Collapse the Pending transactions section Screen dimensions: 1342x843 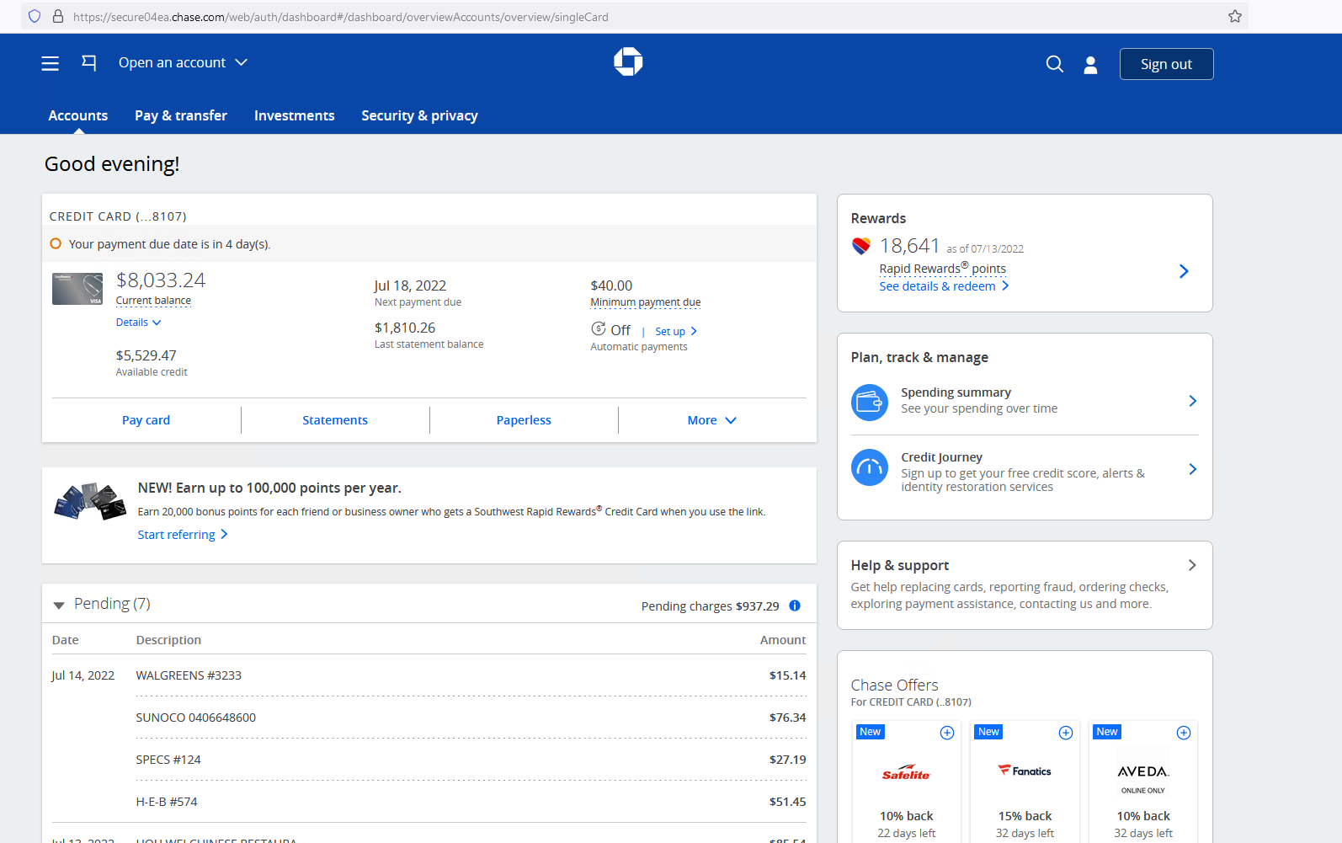point(59,605)
